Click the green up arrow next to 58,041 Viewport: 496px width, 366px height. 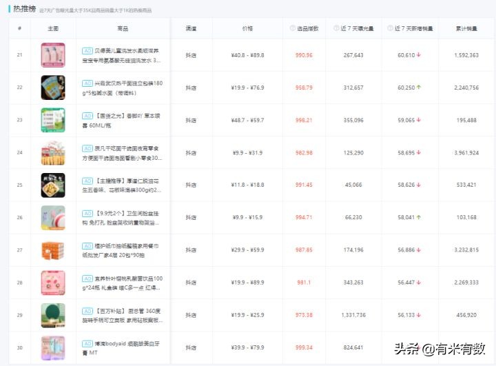pos(419,217)
